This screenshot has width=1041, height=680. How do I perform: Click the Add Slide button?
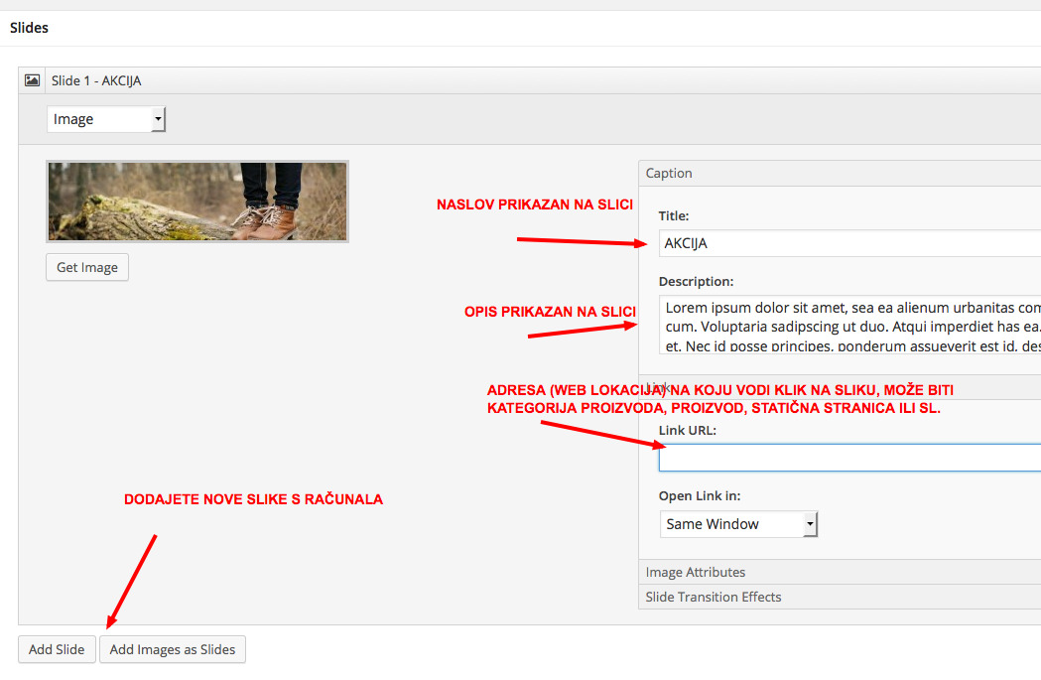coord(57,649)
